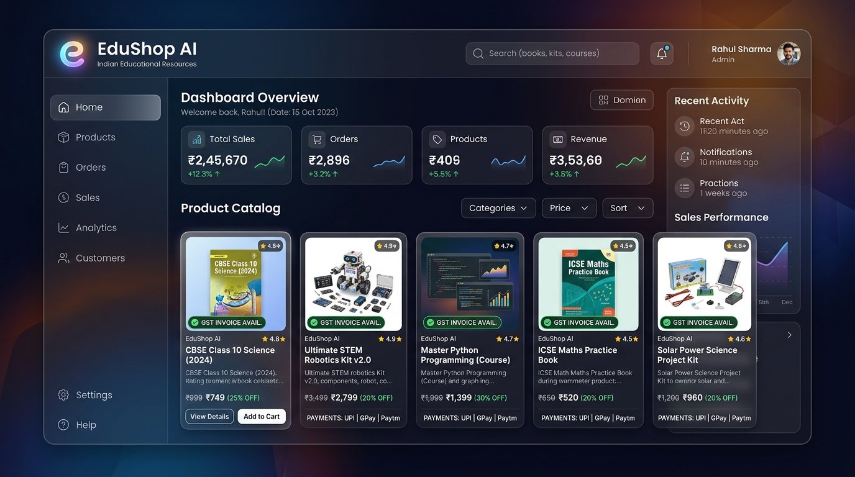Open the Orders sidebar menu item
The width and height of the screenshot is (855, 477).
coord(106,168)
